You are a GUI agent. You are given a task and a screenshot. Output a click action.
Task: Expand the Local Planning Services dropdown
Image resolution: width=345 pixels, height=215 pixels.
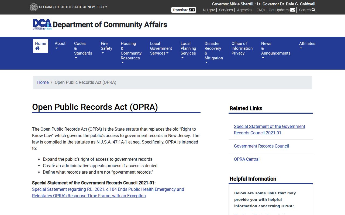pos(188,51)
